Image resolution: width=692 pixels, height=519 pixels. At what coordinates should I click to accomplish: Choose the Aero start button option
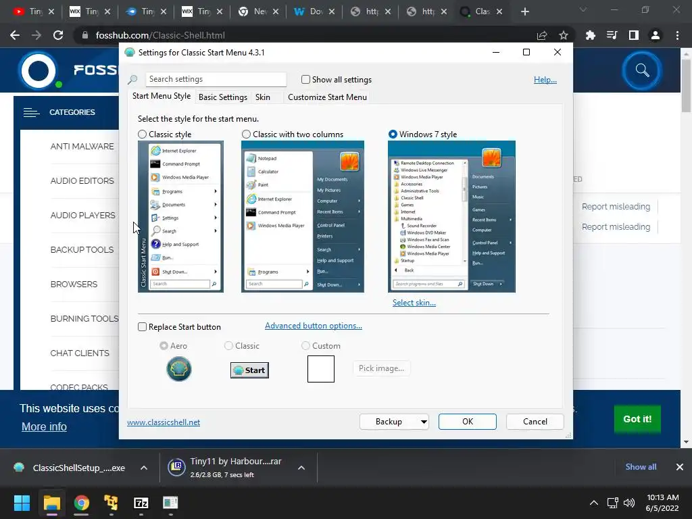(x=164, y=345)
